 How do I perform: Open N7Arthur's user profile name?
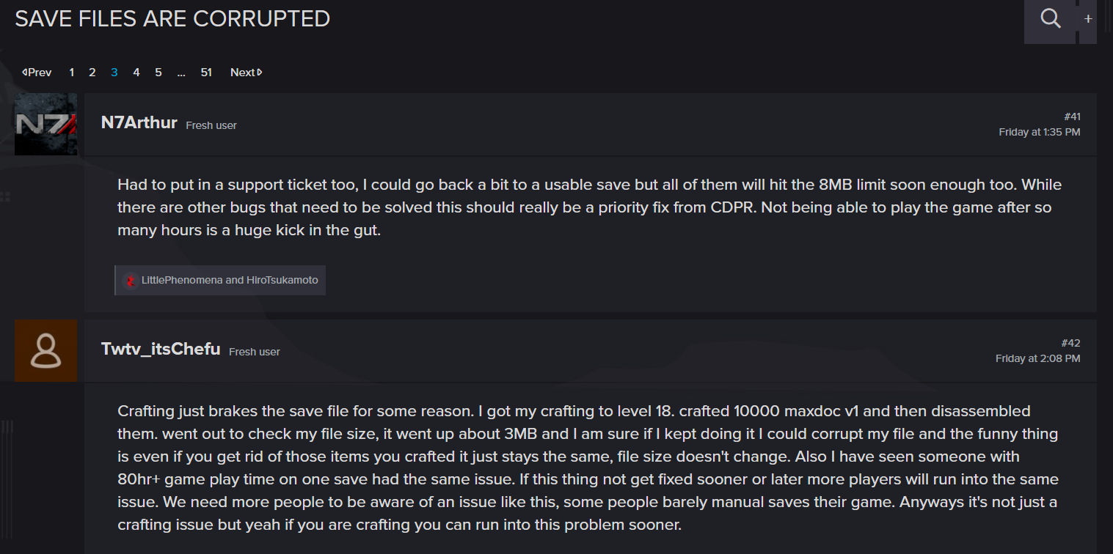click(x=139, y=123)
